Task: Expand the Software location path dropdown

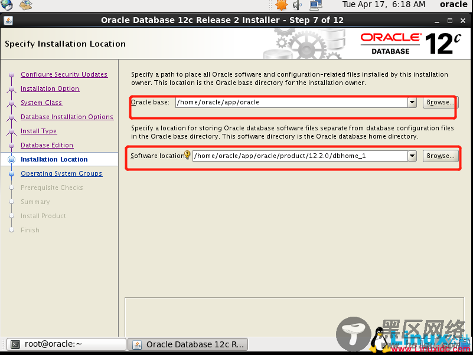Action: click(412, 156)
